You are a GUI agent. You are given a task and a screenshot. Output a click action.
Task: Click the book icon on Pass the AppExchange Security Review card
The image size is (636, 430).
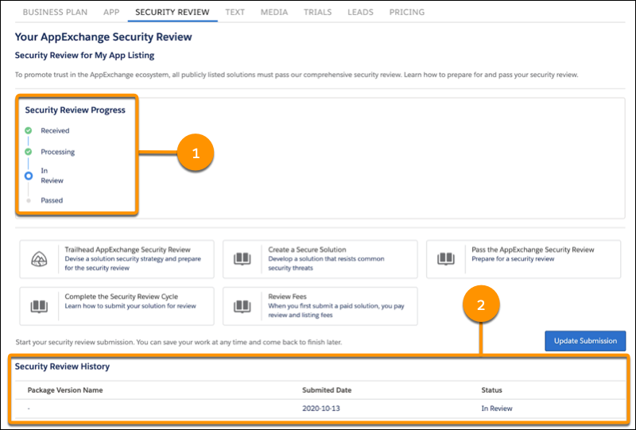pyautogui.click(x=446, y=259)
